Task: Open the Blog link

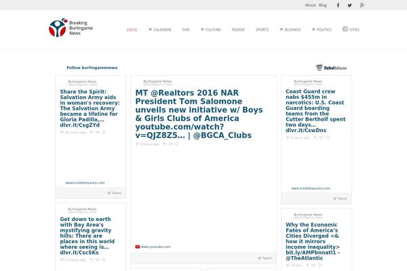Action: 323,5
